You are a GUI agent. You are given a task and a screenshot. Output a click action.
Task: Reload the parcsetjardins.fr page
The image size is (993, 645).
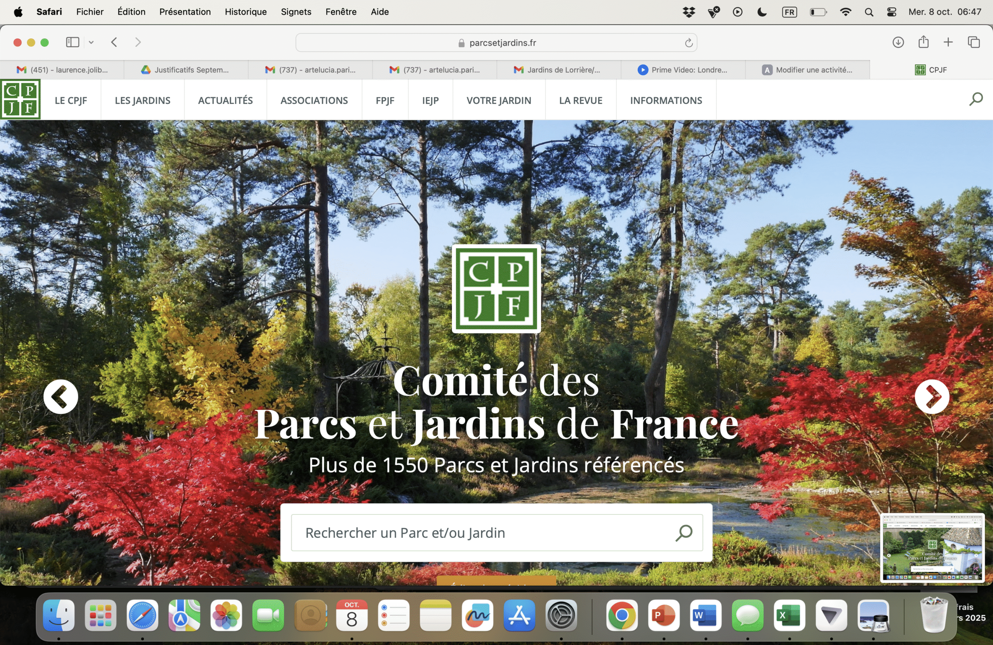(689, 43)
